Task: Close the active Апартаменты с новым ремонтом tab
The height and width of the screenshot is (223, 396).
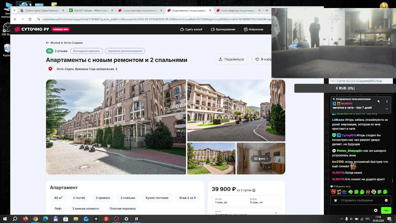Action: tap(210, 11)
